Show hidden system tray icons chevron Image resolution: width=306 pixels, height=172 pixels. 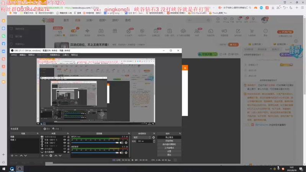pos(271,169)
